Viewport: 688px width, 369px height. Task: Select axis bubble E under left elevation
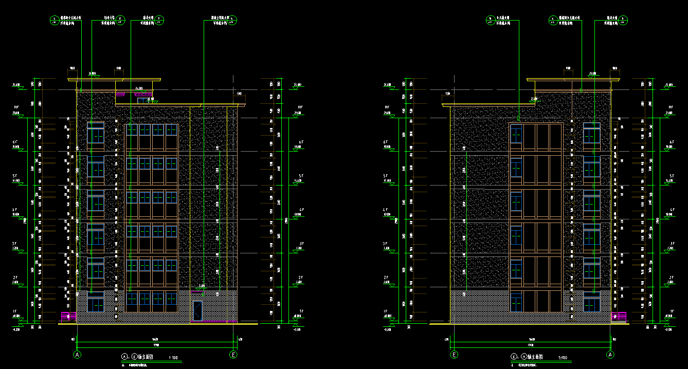233,355
